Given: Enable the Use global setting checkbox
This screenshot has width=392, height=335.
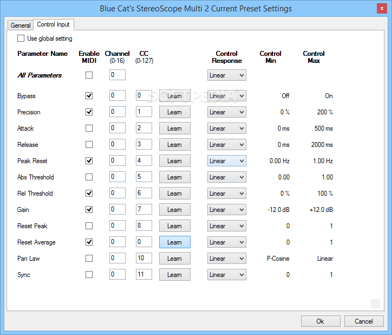Looking at the screenshot, I should [x=21, y=38].
